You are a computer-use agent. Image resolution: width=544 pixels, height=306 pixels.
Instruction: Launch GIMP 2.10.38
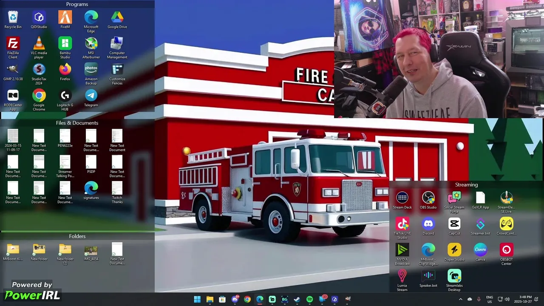13,72
